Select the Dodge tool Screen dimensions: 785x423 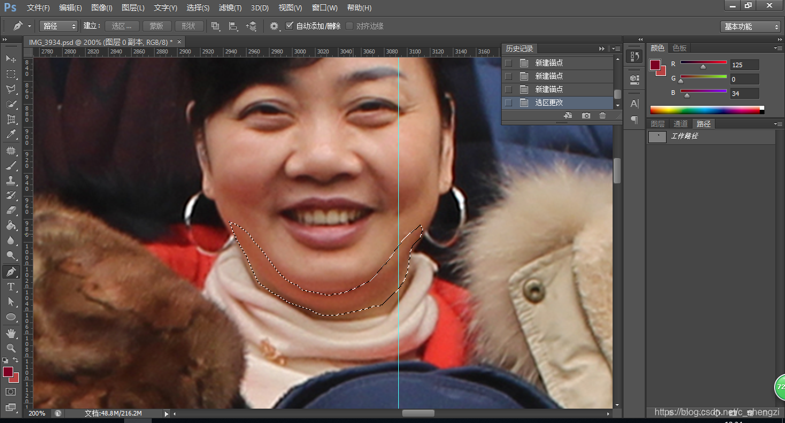click(11, 256)
